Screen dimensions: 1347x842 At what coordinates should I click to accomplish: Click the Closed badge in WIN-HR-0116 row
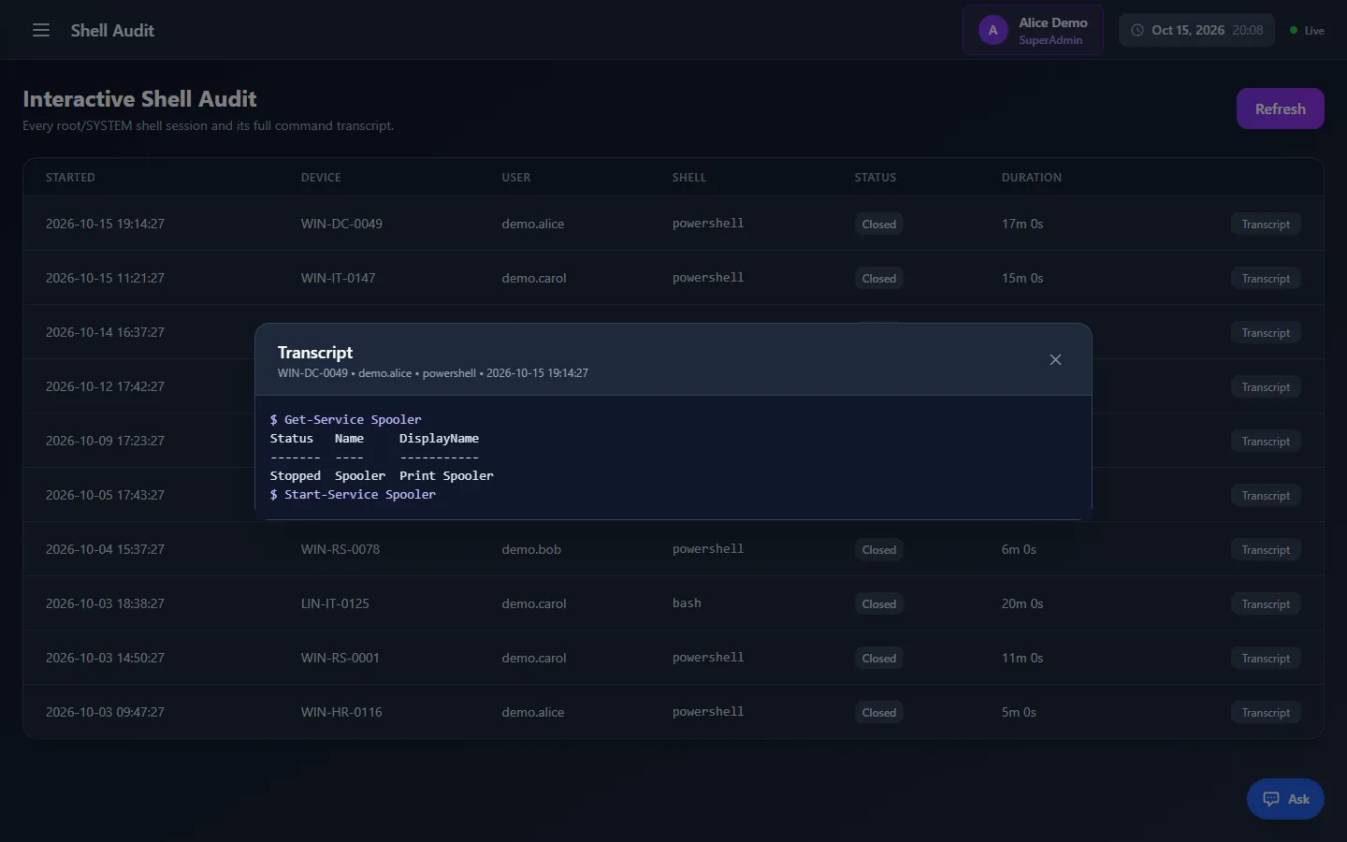tap(879, 713)
